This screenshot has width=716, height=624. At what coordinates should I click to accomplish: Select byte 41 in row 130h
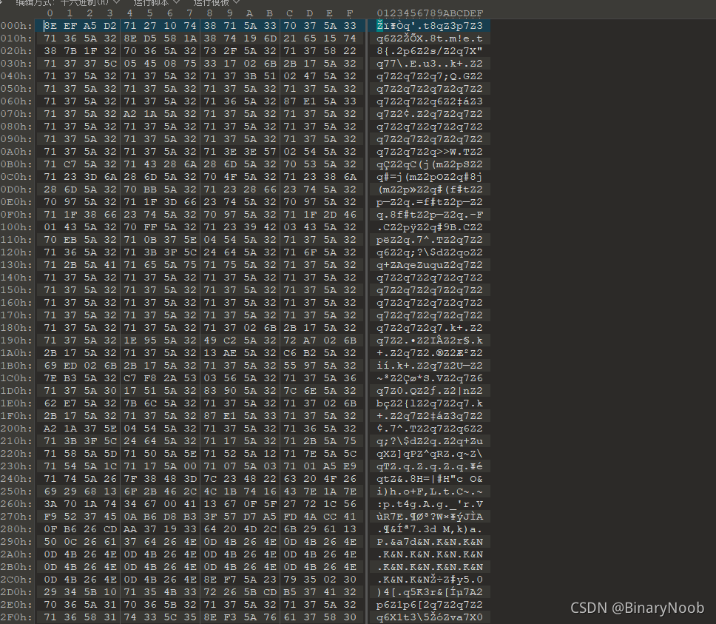pyautogui.click(x=110, y=265)
